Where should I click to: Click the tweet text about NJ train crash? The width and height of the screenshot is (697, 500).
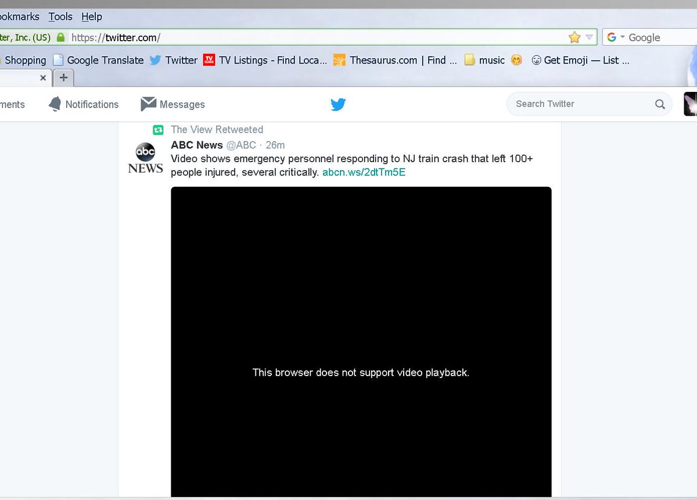pos(352,165)
